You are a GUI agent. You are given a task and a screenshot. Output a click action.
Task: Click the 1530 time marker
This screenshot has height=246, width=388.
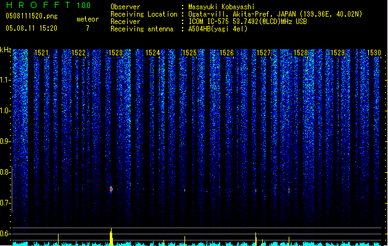click(374, 53)
